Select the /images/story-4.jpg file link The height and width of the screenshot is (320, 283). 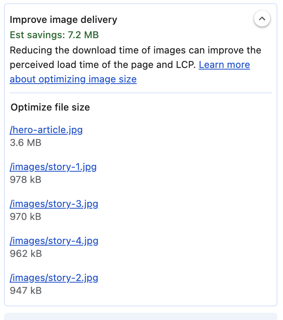[x=54, y=241]
